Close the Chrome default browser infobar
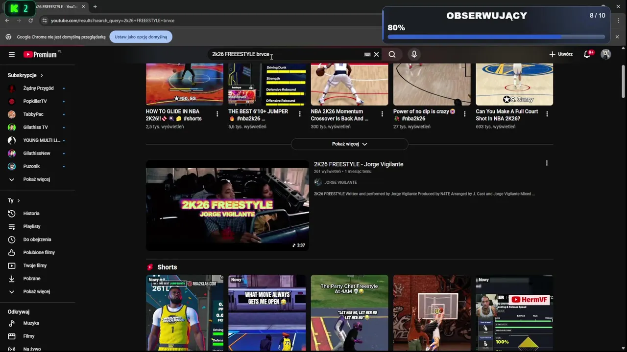 [617, 37]
